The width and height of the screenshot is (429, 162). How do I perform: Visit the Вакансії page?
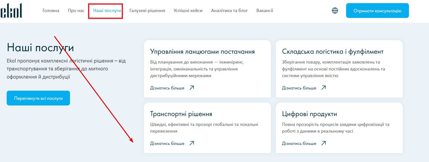(264, 11)
